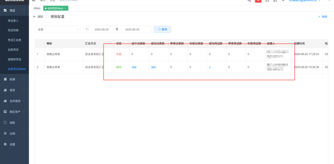Collapse the 凭证 menu chevron
Image resolution: width=334 pixels, height=164 pixels.
point(24,10)
